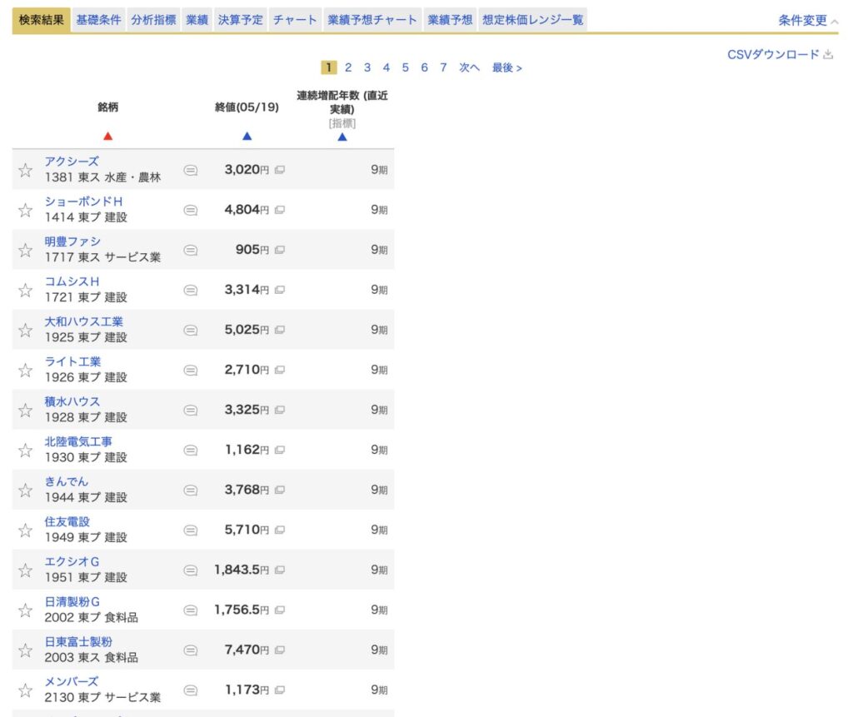Sort by 連続増配年数 triangle

[342, 137]
